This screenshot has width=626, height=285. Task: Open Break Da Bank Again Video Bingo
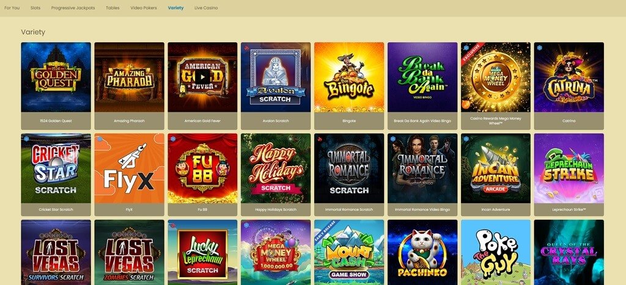pos(422,78)
